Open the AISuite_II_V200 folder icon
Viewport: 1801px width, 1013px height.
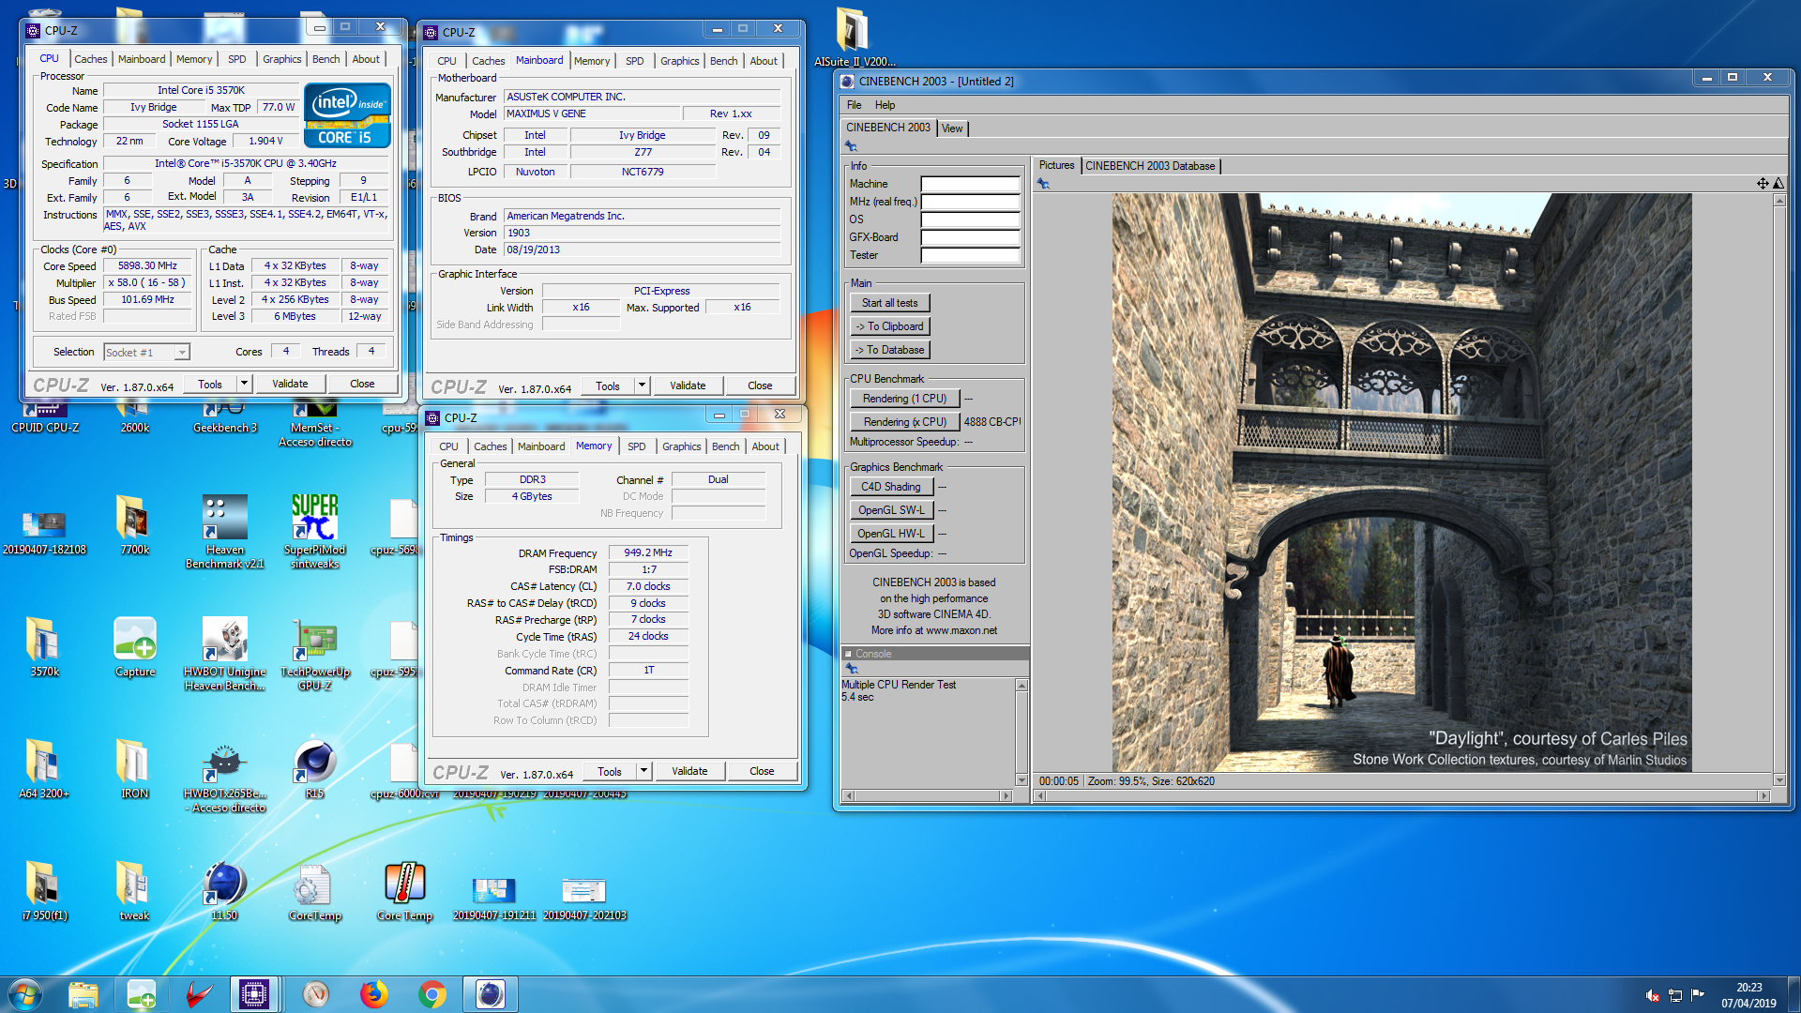coord(855,38)
